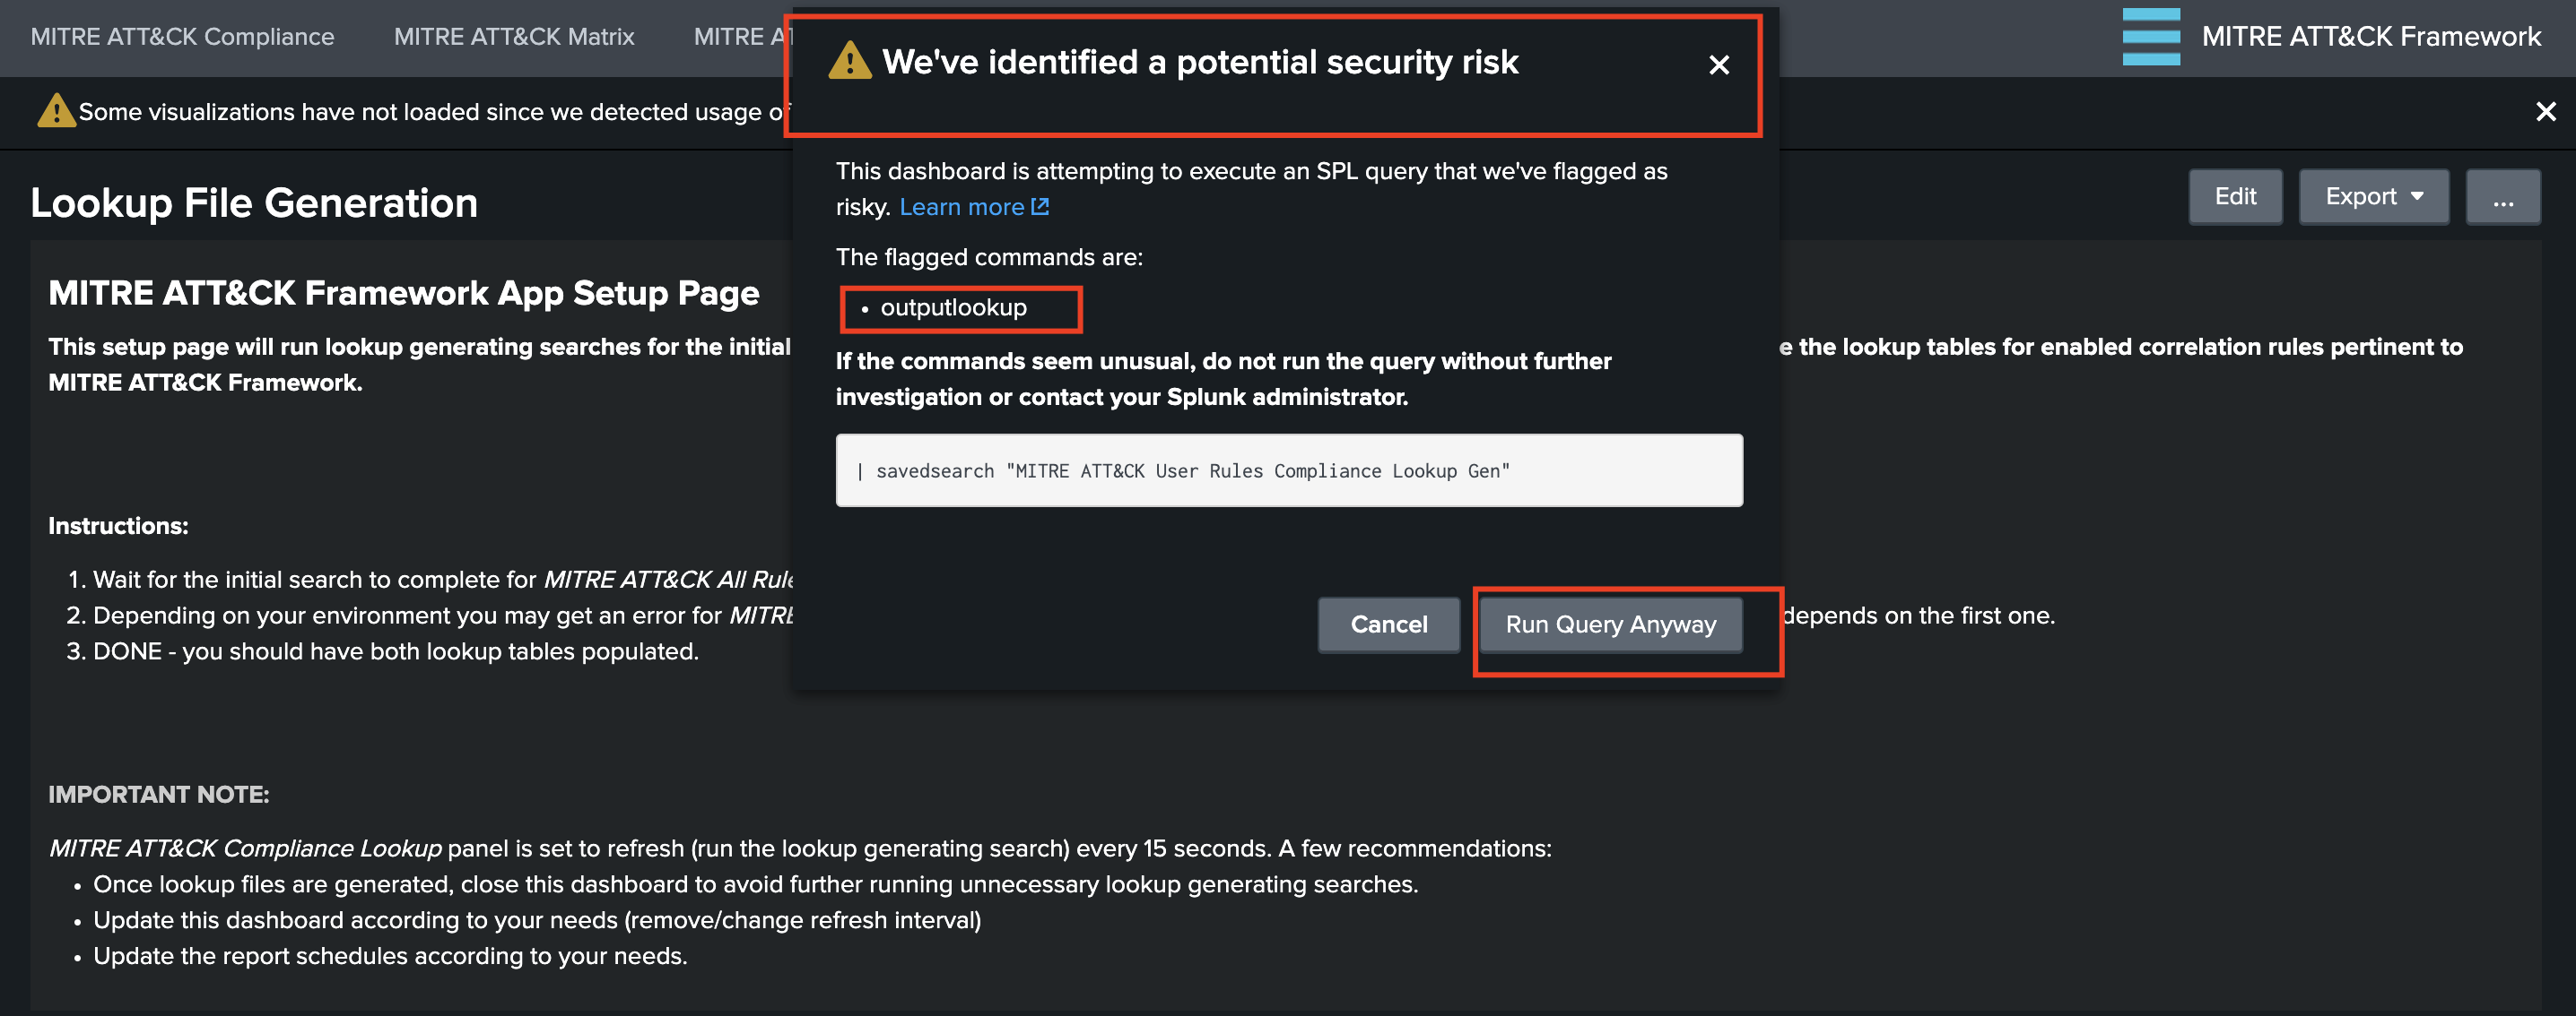This screenshot has height=1016, width=2576.
Task: Dismiss the visualizations warning banner
Action: 2545,112
